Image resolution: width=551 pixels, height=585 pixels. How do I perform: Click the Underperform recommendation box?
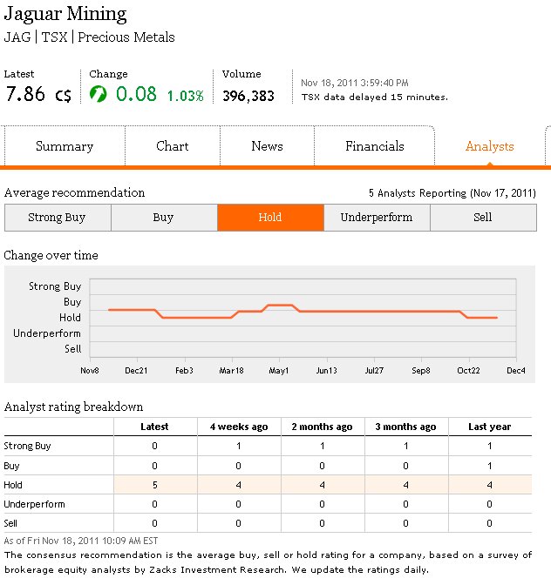click(x=377, y=218)
